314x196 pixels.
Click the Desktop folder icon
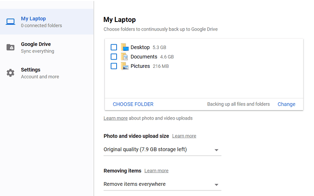[x=125, y=47]
